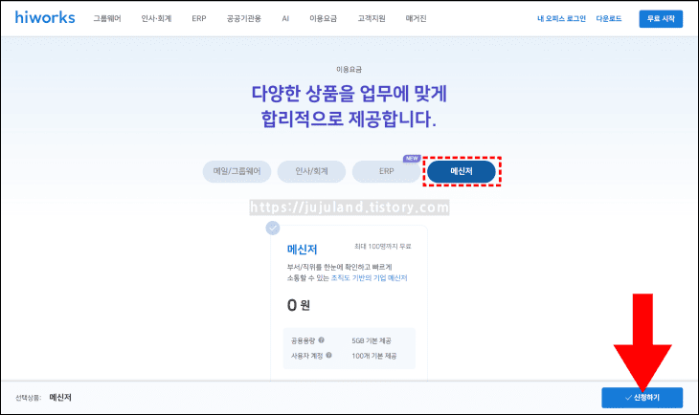
Task: Click the 메신저 card title
Action: [302, 250]
